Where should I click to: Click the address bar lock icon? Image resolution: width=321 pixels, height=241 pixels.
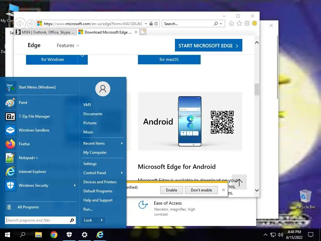151,24
